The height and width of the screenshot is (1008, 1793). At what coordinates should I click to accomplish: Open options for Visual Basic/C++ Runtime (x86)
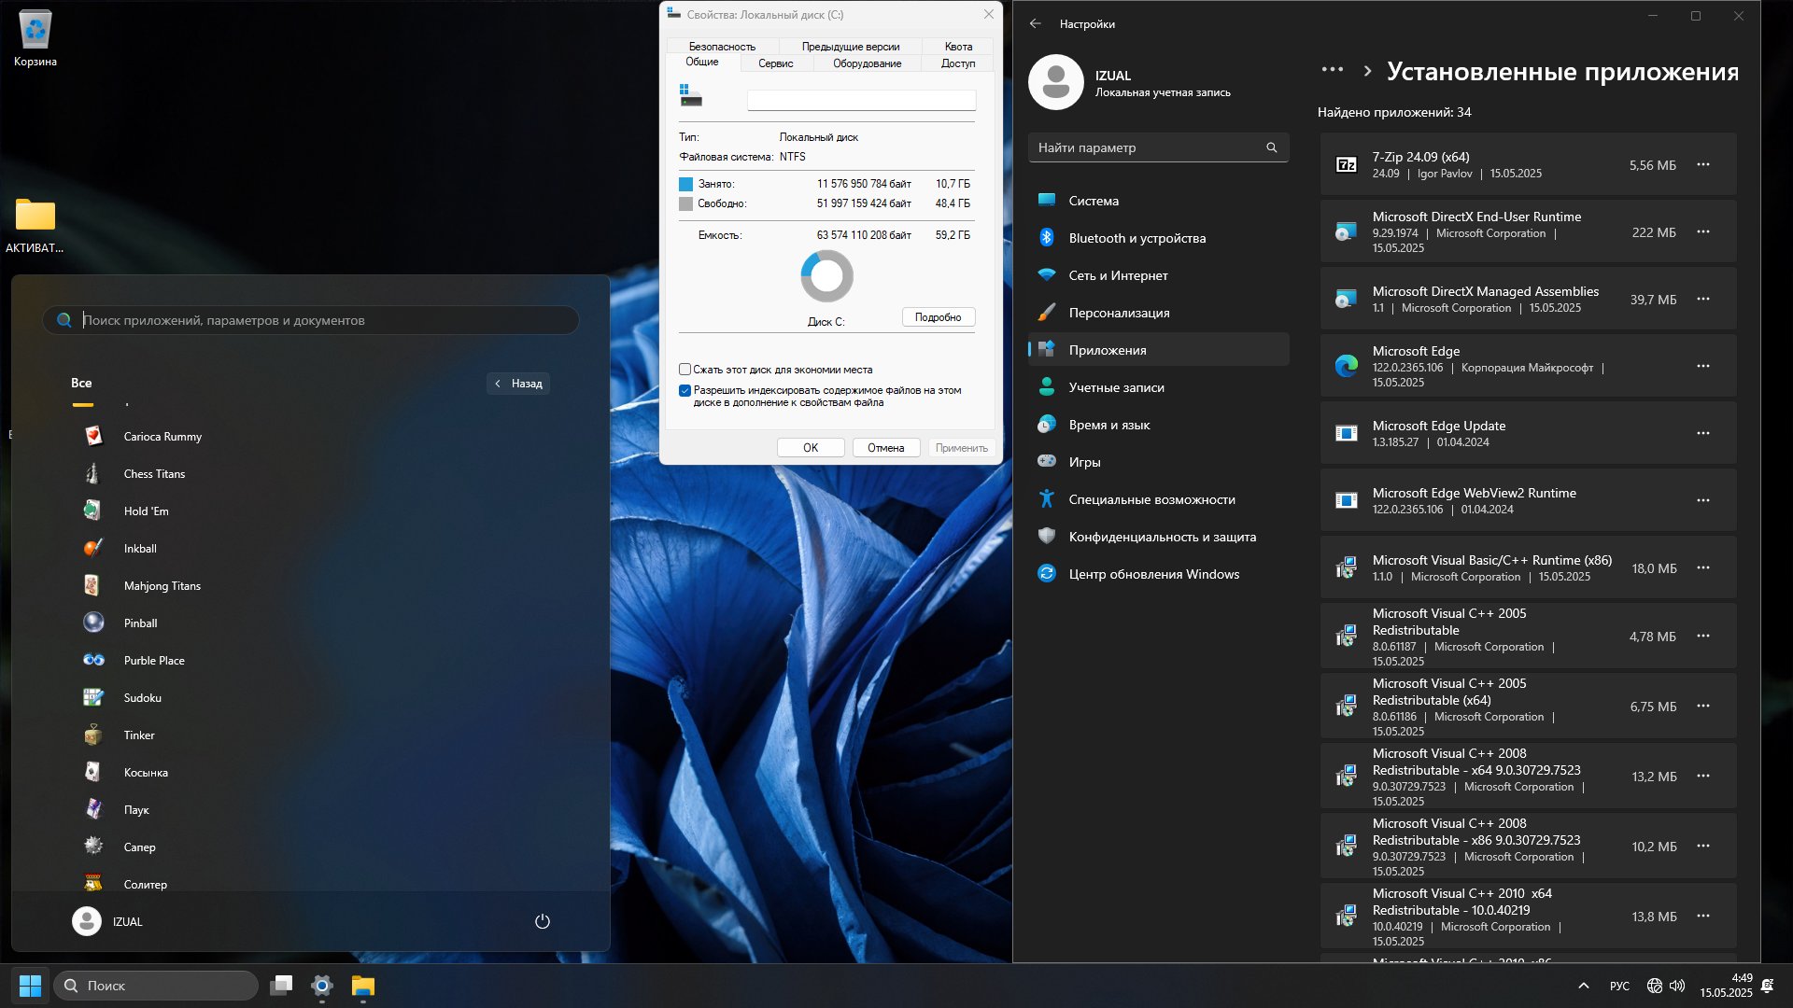[x=1703, y=568]
